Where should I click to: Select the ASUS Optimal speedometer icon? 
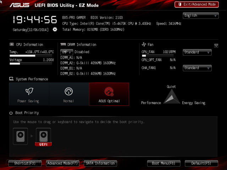(x=109, y=92)
